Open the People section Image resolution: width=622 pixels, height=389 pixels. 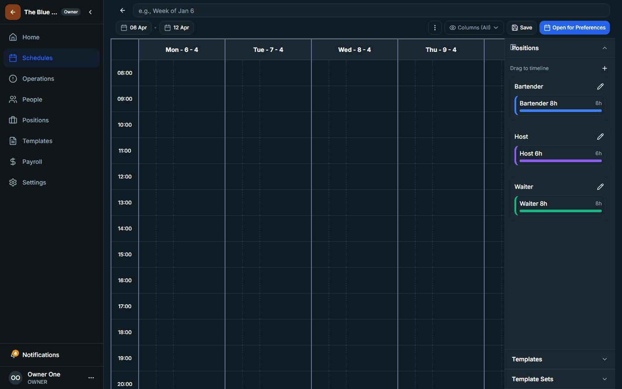pyautogui.click(x=51, y=99)
